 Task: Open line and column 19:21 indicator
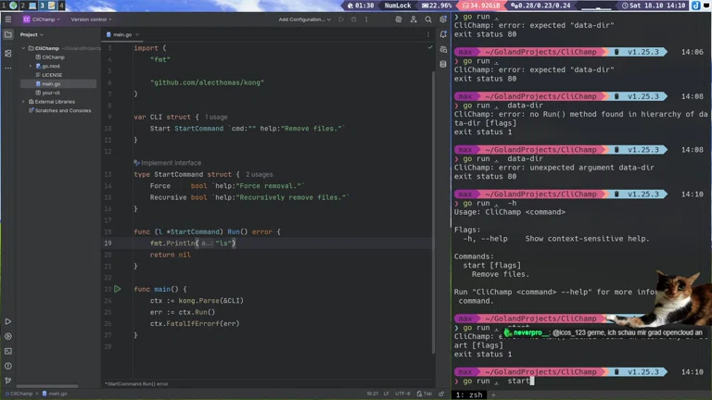[x=373, y=394]
